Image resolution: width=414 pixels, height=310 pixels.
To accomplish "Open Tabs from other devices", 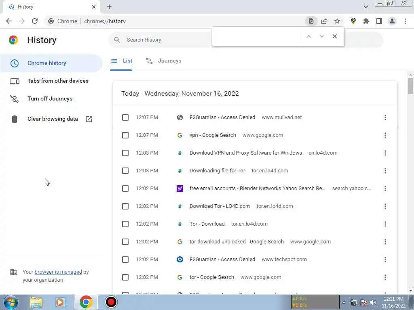I will tap(51, 81).
